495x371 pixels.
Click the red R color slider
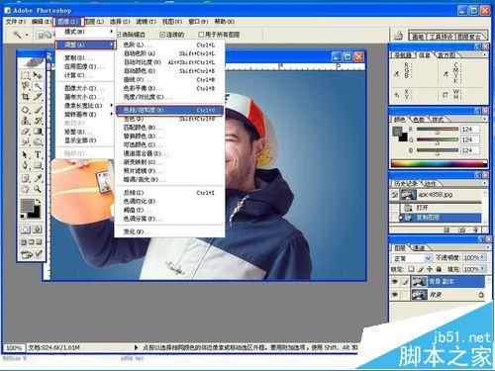click(438, 130)
